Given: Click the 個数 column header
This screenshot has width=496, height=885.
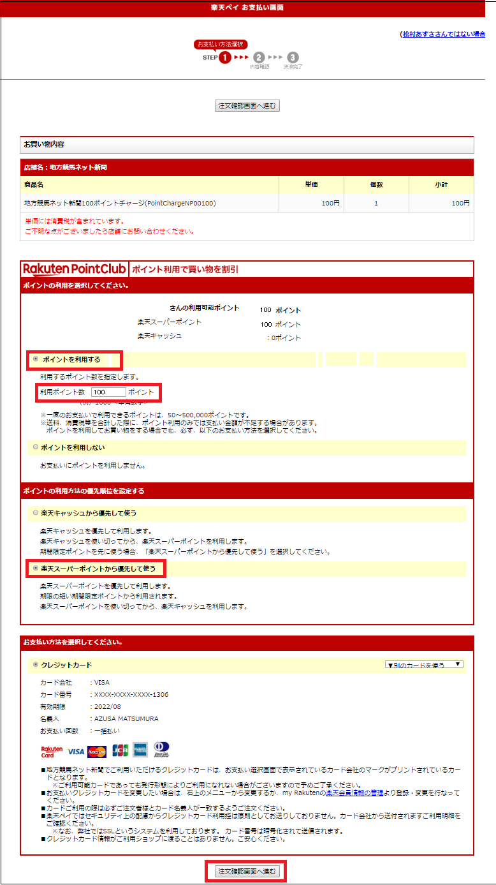Looking at the screenshot, I should click(x=376, y=185).
